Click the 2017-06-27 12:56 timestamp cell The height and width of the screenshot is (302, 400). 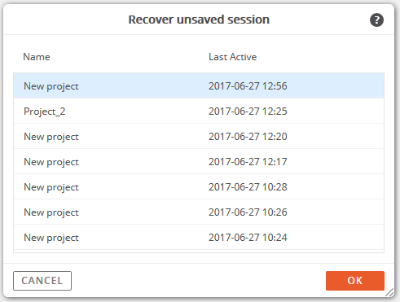tap(248, 86)
